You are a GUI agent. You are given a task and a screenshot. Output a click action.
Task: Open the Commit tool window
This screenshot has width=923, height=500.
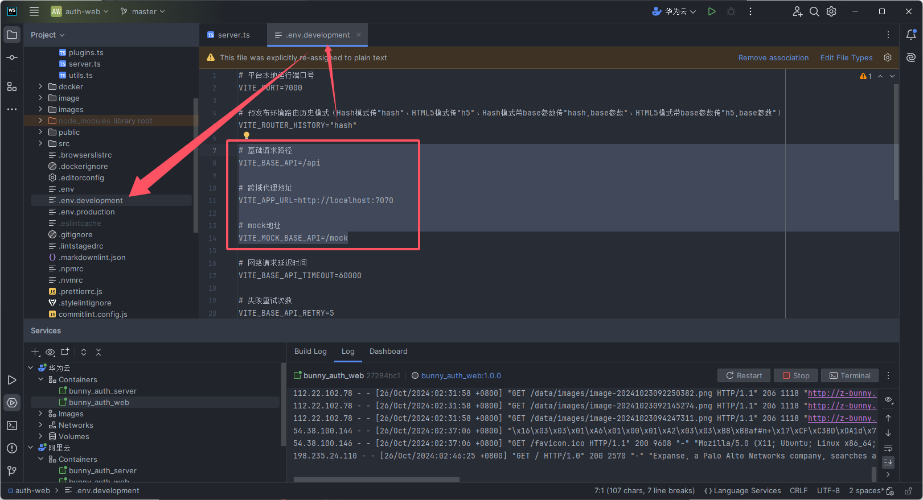(12, 57)
